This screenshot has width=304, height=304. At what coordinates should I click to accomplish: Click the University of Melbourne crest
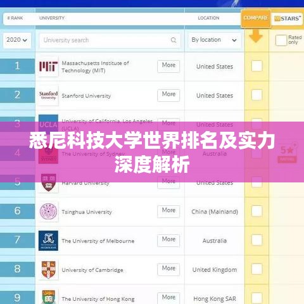coord(48,241)
